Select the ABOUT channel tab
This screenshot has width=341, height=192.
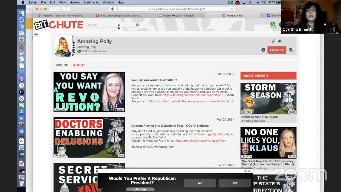(79, 65)
